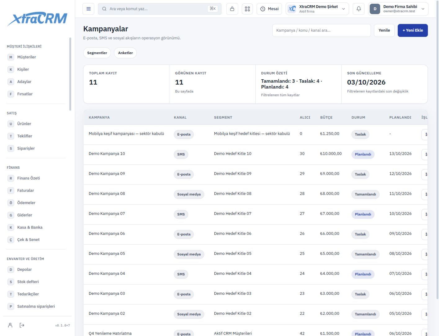Open Ödemeler sidebar item

coord(36,203)
